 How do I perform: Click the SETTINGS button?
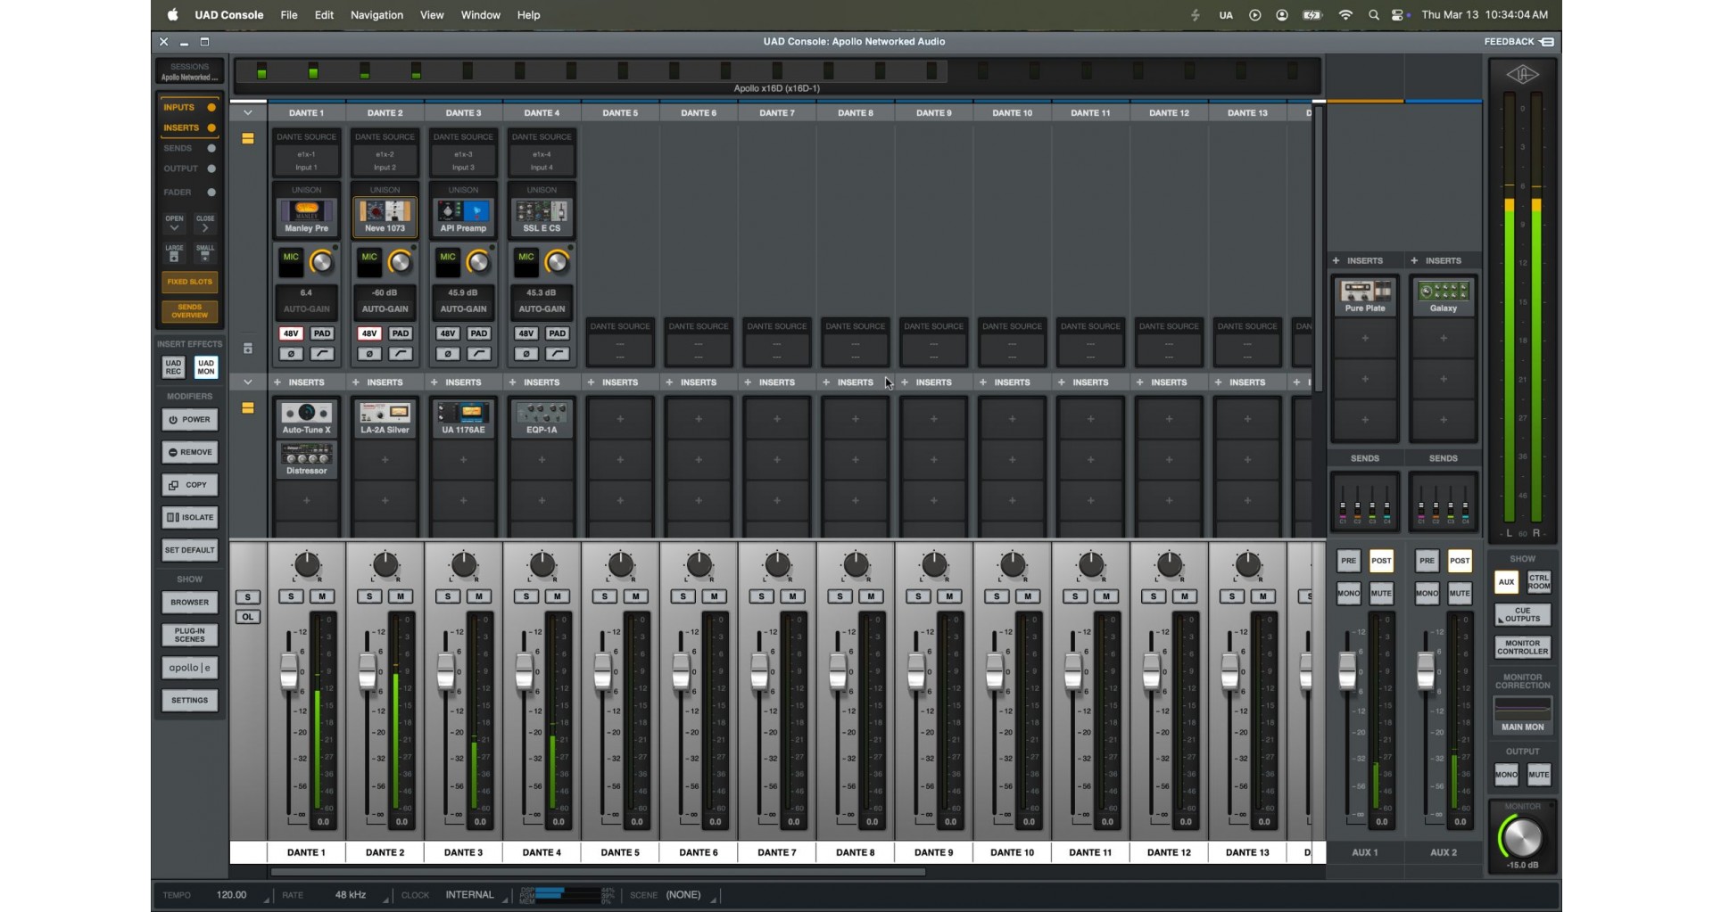[x=189, y=701]
